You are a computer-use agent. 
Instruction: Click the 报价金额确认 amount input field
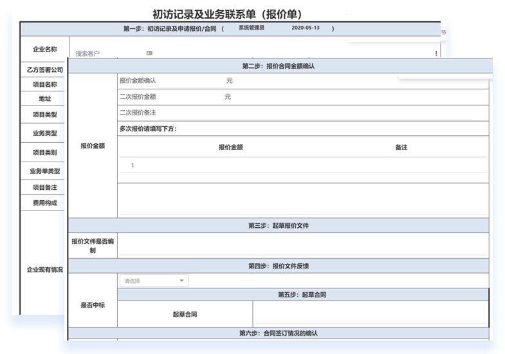[192, 81]
